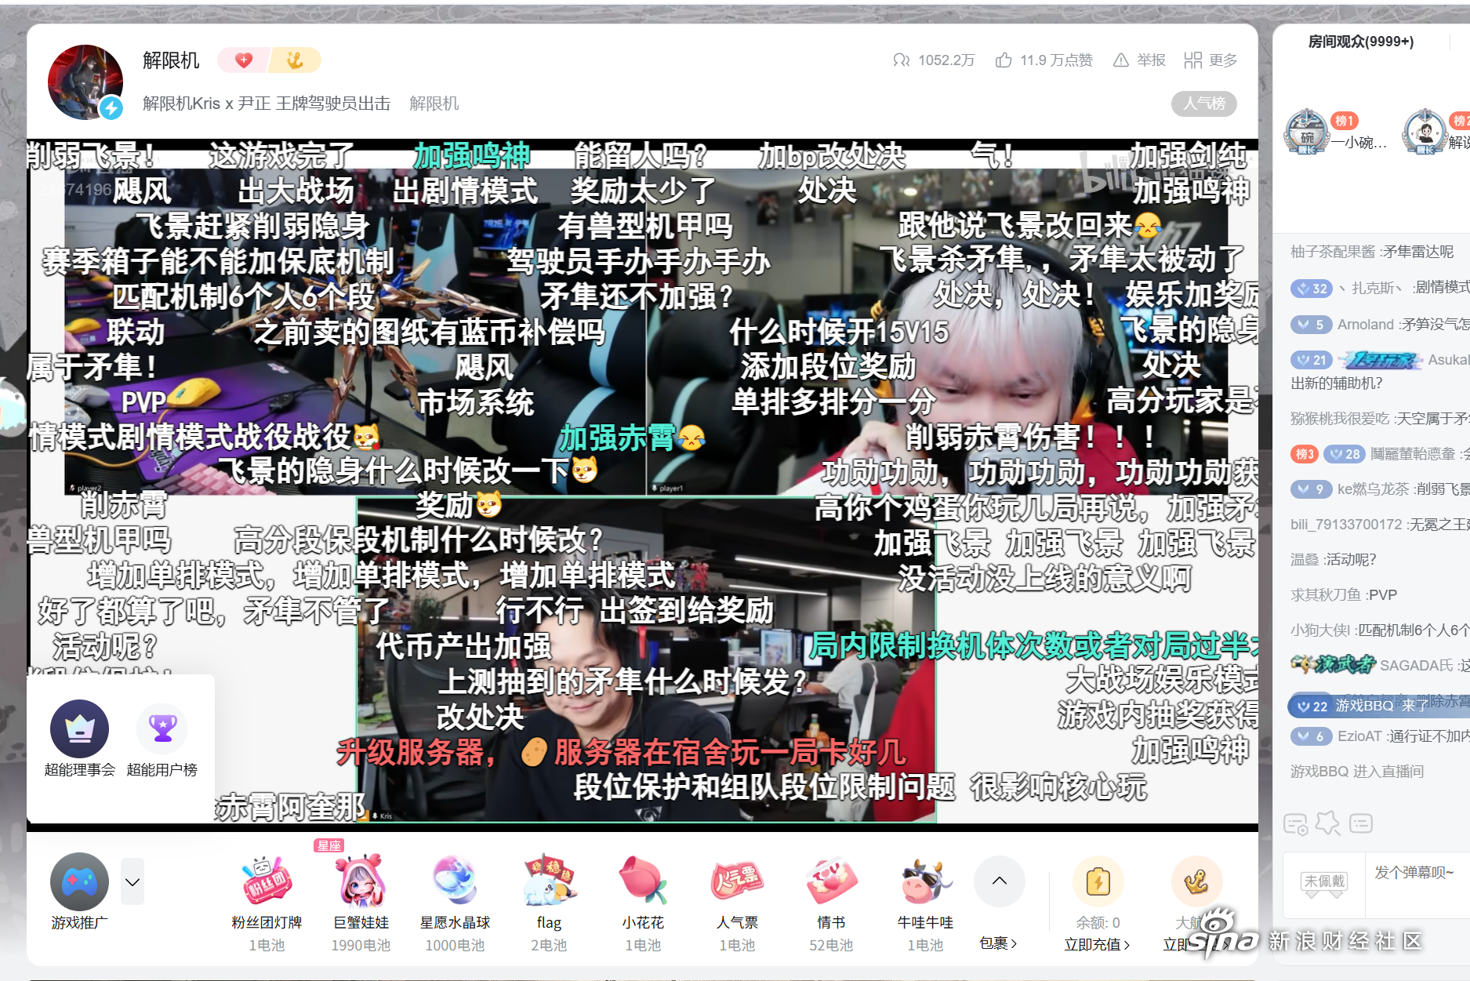Open the 解限机 category link

(x=434, y=104)
